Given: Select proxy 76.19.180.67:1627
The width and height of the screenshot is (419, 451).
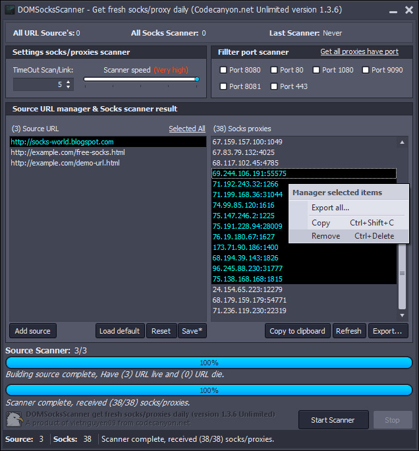Looking at the screenshot, I should (250, 237).
